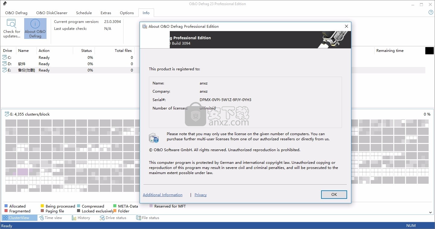Click the Last update check N/A value
This screenshot has height=229, width=435.
pyautogui.click(x=108, y=29)
